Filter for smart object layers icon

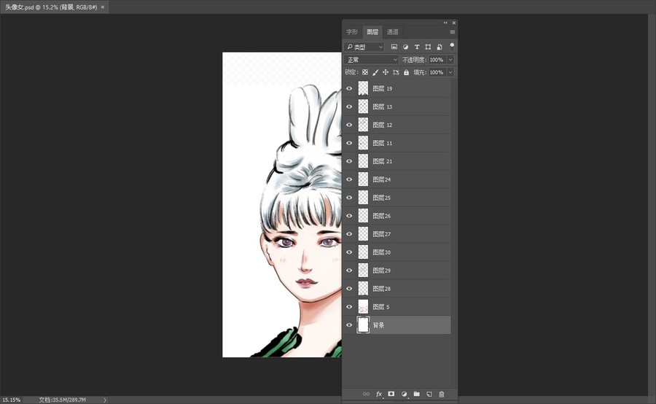click(x=440, y=47)
